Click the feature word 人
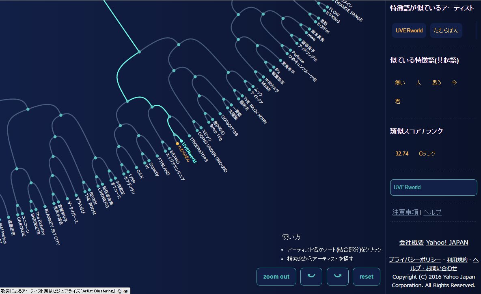The width and height of the screenshot is (481, 294). [x=418, y=83]
